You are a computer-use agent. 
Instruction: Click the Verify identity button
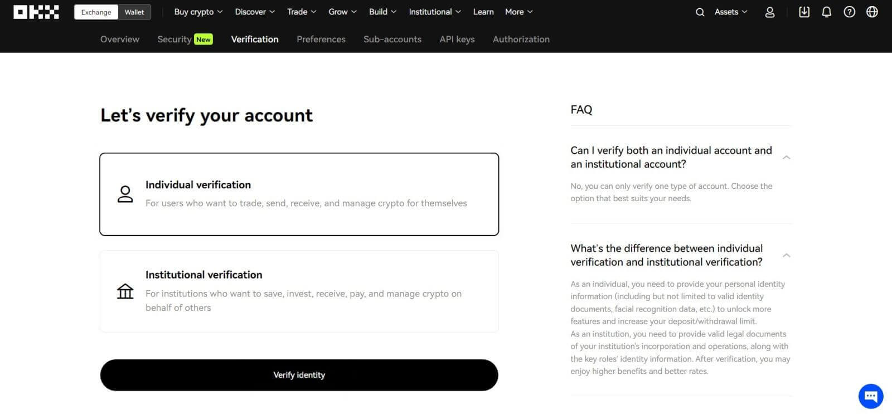click(299, 375)
